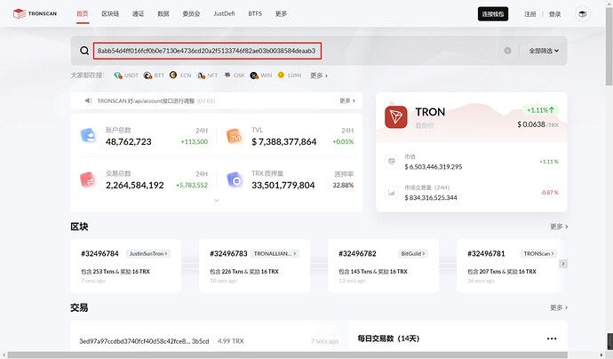The width and height of the screenshot is (613, 359).
Task: Click the 注册 link
Action: pos(530,14)
